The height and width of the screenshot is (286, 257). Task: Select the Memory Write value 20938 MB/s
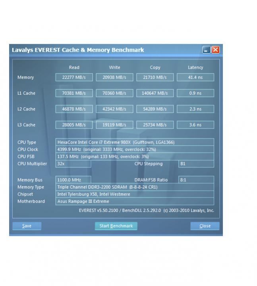click(114, 77)
